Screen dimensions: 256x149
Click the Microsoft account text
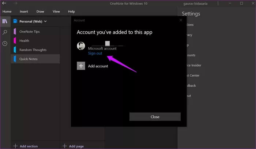coord(102,48)
